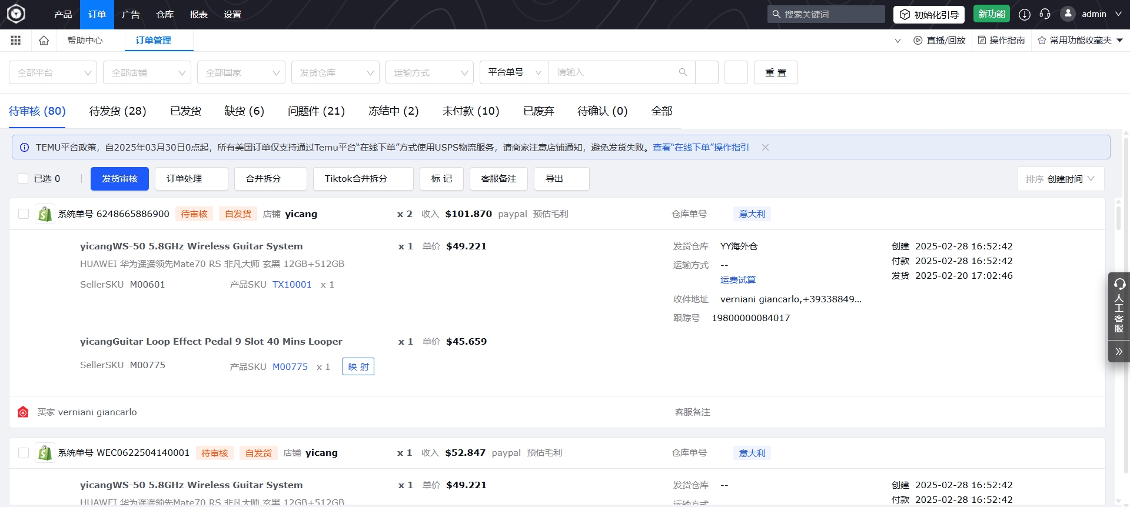Viewport: 1130px width, 507px height.
Task: Expand the 运输方式 shipping method dropdown
Action: pyautogui.click(x=430, y=72)
